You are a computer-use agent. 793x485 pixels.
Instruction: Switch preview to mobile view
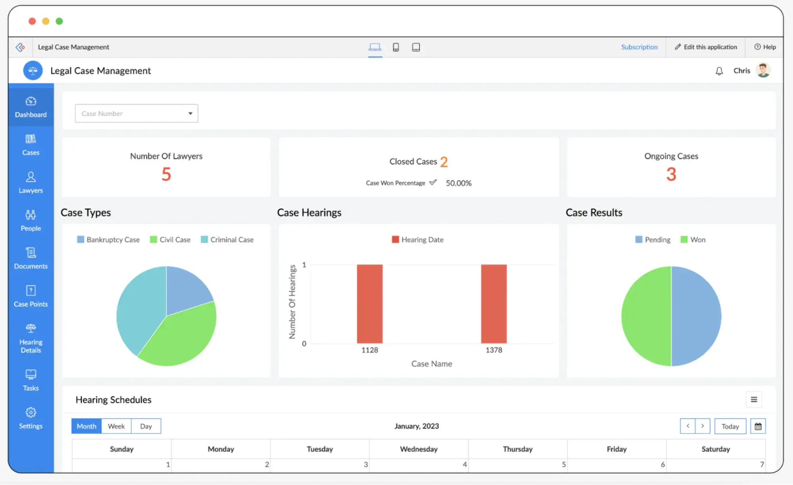click(x=396, y=47)
